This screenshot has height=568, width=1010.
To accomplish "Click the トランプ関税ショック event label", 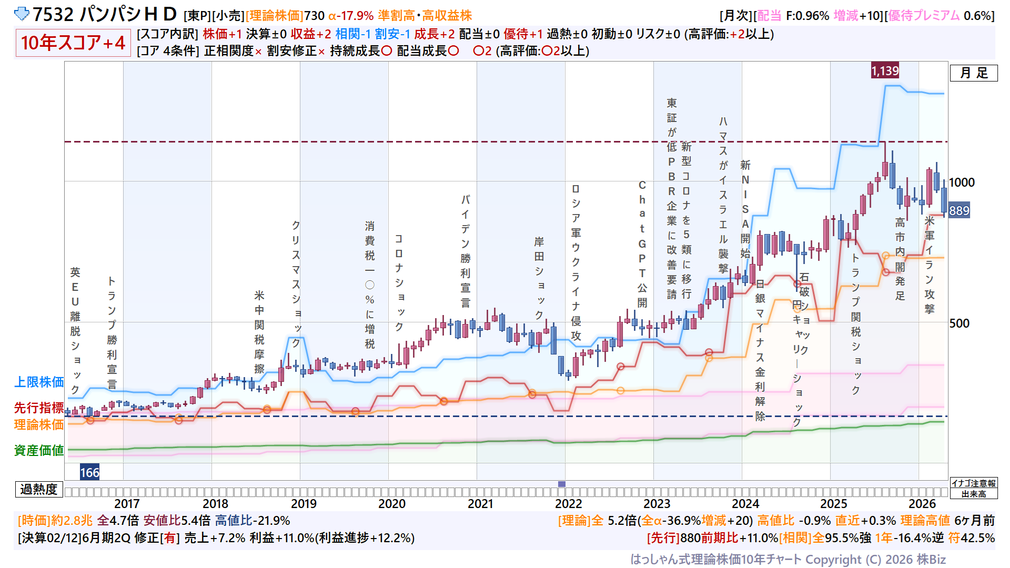I will 855,324.
